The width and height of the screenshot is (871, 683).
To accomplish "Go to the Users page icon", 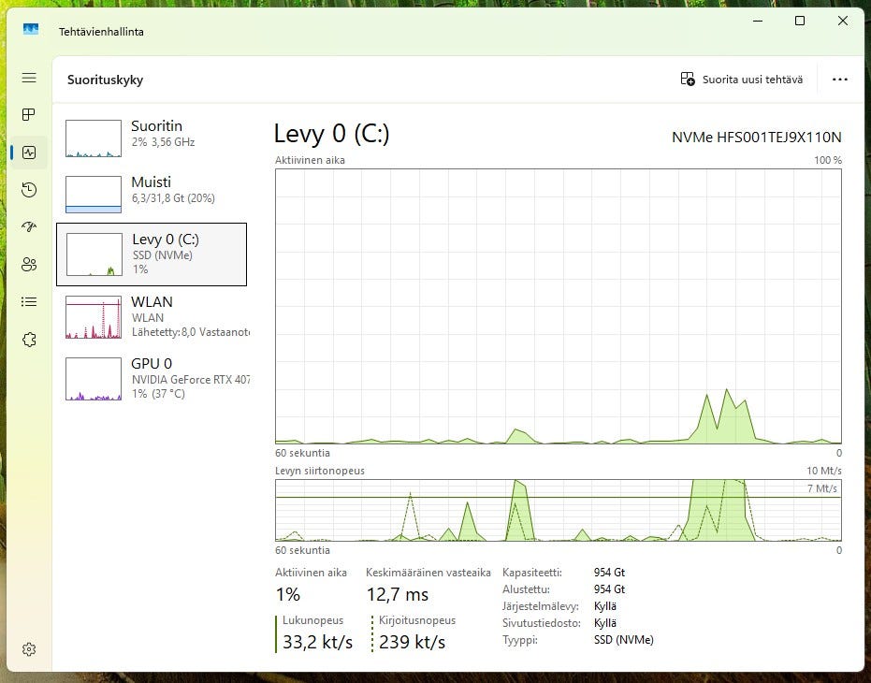I will [x=29, y=264].
